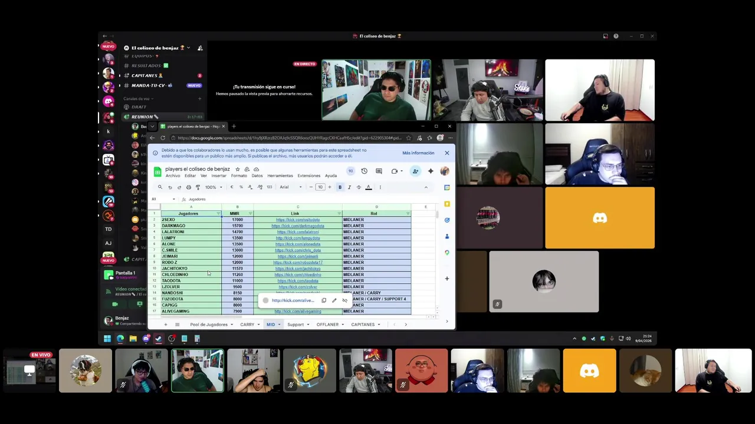
Task: Open the Windows Start button
Action: pyautogui.click(x=107, y=339)
